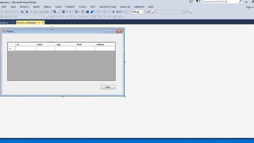Open the WINDOW menu
This screenshot has width=254, height=143.
coord(139,7)
